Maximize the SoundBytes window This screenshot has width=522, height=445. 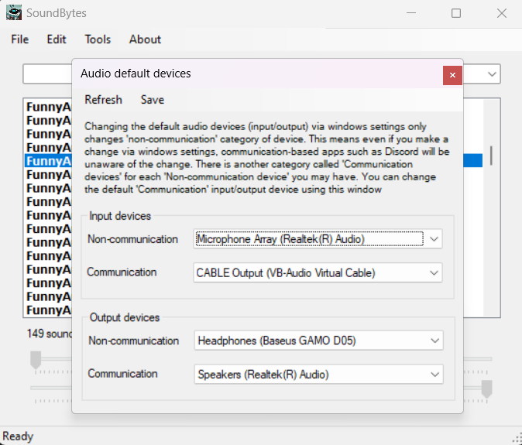pyautogui.click(x=456, y=13)
